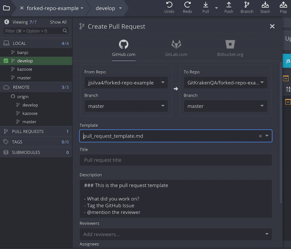Click the sort A-Z icon on right edge
Viewport: 291px width, 249px height.
pyautogui.click(x=288, y=89)
